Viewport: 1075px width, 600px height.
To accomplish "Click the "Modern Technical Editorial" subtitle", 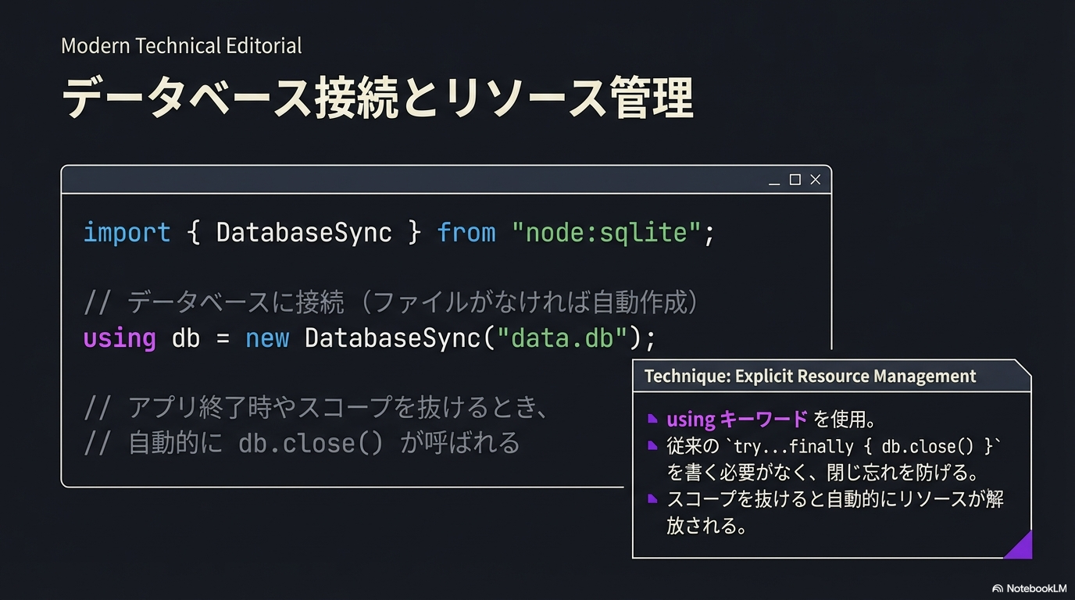I will 181,46.
